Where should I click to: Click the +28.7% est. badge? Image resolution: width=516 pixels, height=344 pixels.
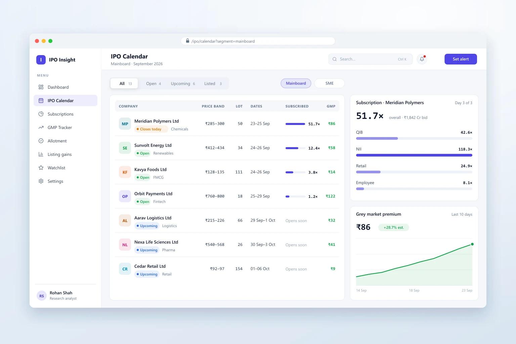[394, 227]
